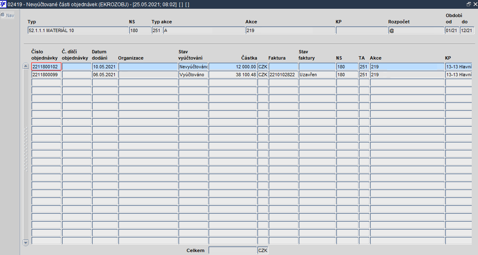Click the Akce filter field with 219
Image resolution: width=478 pixels, height=255 pixels.
coord(290,30)
